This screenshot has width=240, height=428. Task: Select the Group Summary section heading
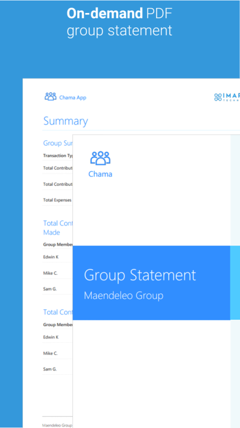pos(57,143)
